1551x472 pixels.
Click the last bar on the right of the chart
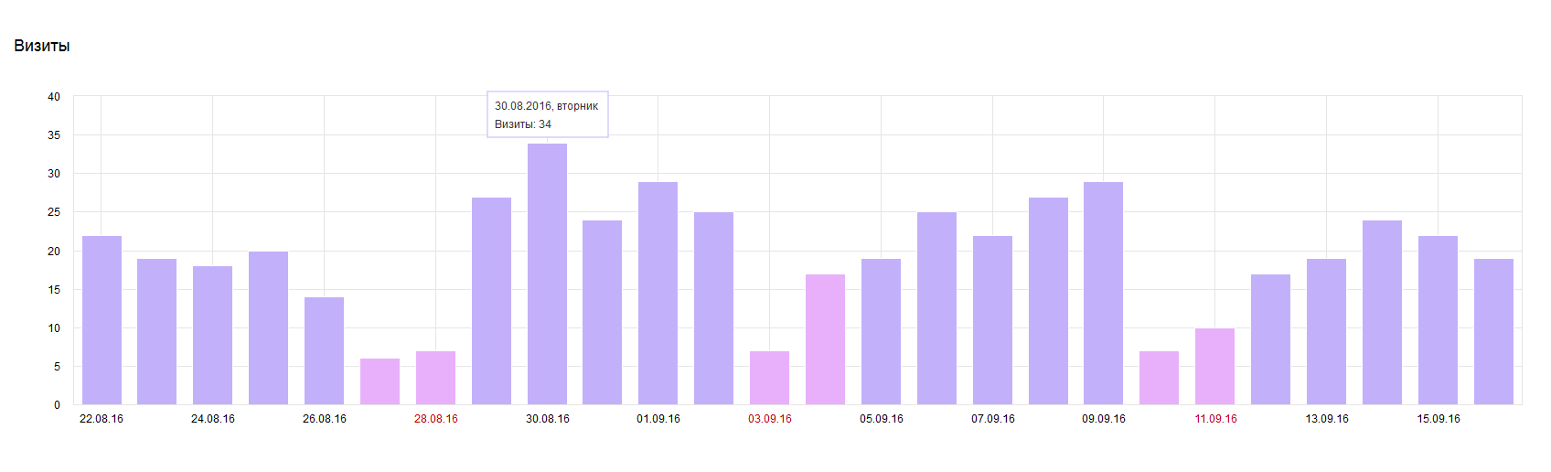pos(1493,331)
